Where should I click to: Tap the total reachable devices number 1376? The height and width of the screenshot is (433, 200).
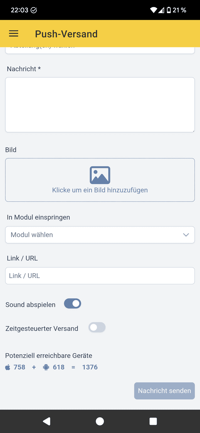point(90,367)
